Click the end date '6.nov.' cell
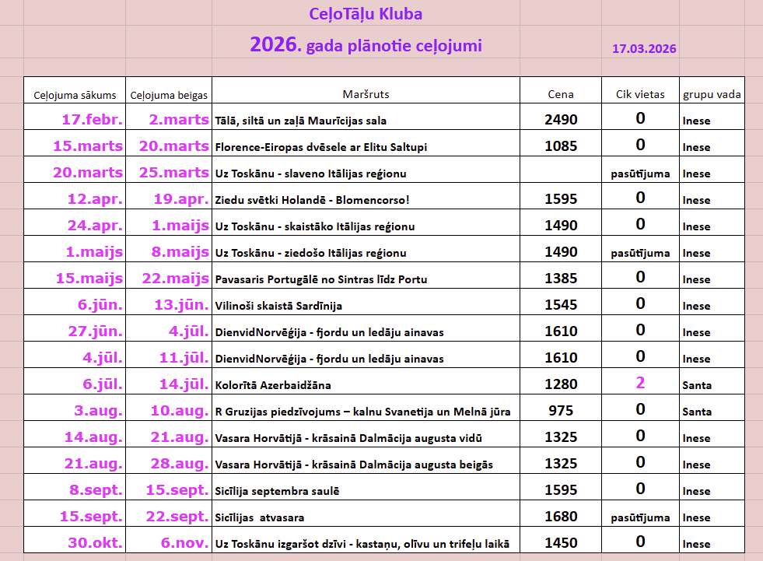This screenshot has width=763, height=561. coord(180,543)
